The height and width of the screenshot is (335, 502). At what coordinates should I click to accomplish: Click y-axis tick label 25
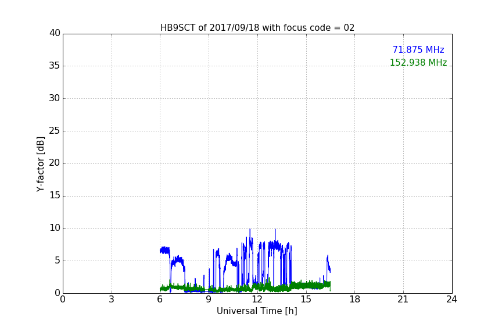55,130
